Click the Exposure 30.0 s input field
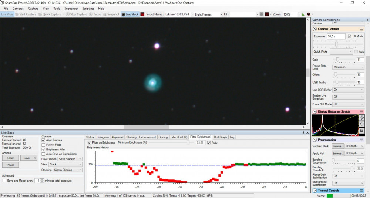This screenshot has width=370, height=198. click(x=336, y=36)
